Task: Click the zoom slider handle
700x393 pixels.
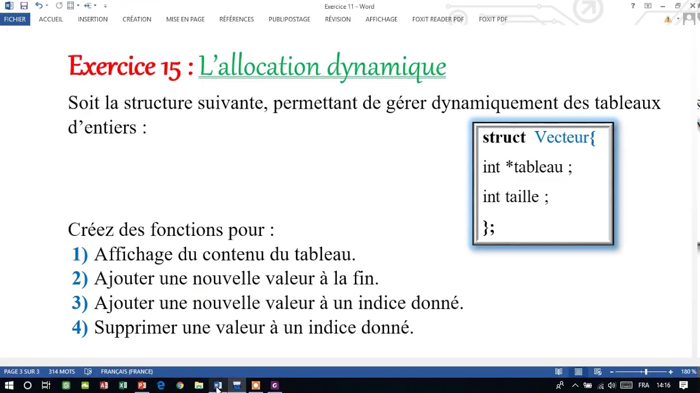Action: (x=646, y=372)
